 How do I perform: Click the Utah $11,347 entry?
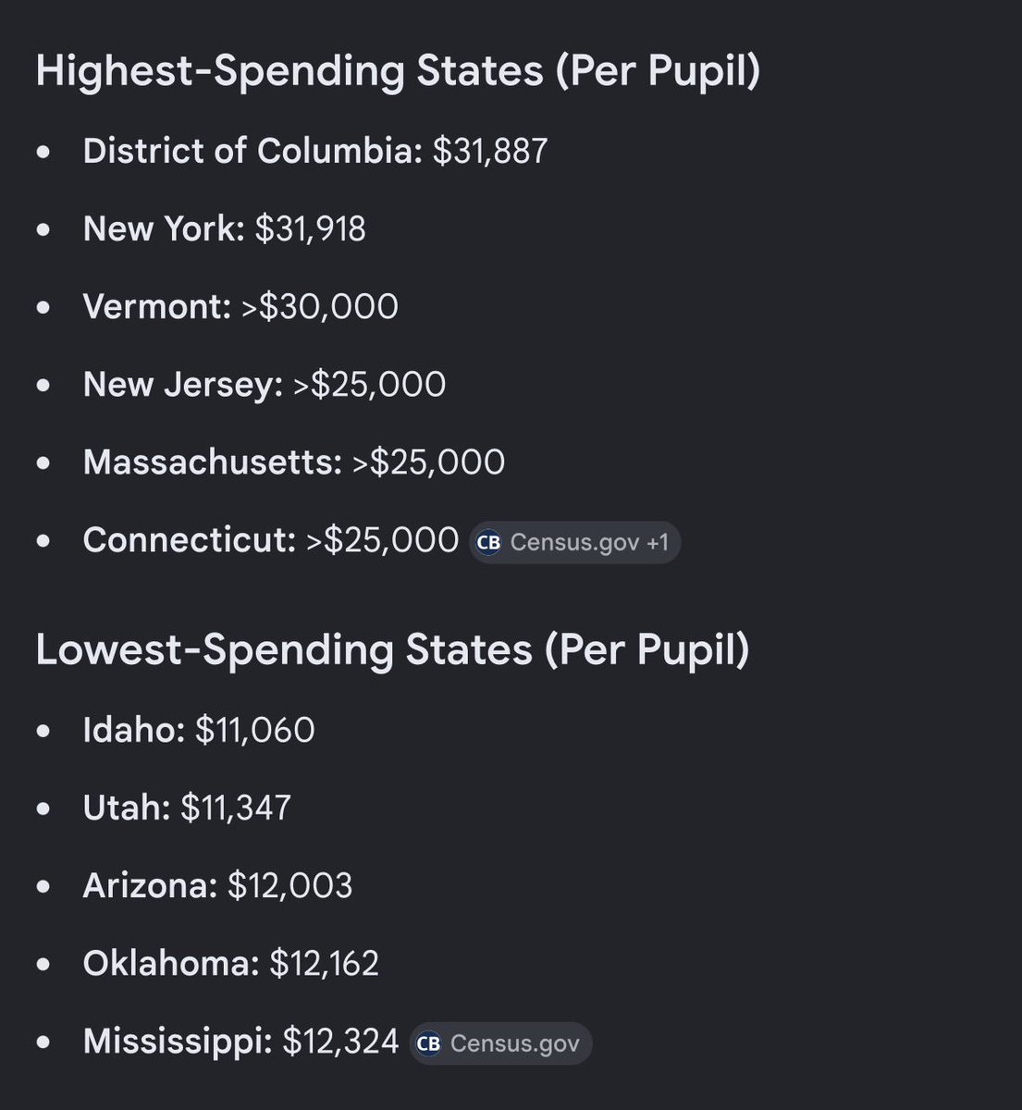coord(187,808)
